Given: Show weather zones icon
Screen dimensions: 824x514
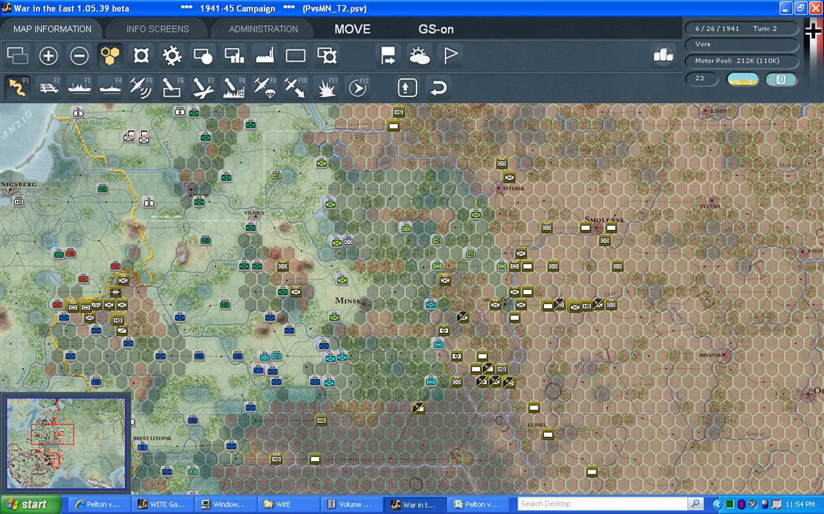Looking at the screenshot, I should tap(419, 56).
